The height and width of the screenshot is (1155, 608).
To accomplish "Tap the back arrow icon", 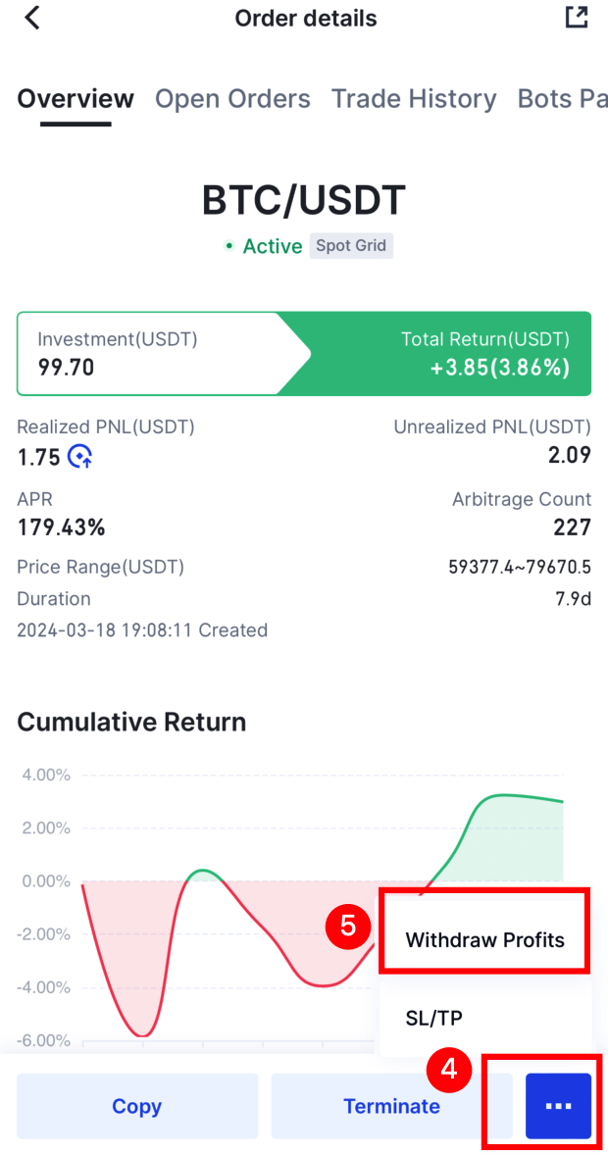I will point(32,18).
